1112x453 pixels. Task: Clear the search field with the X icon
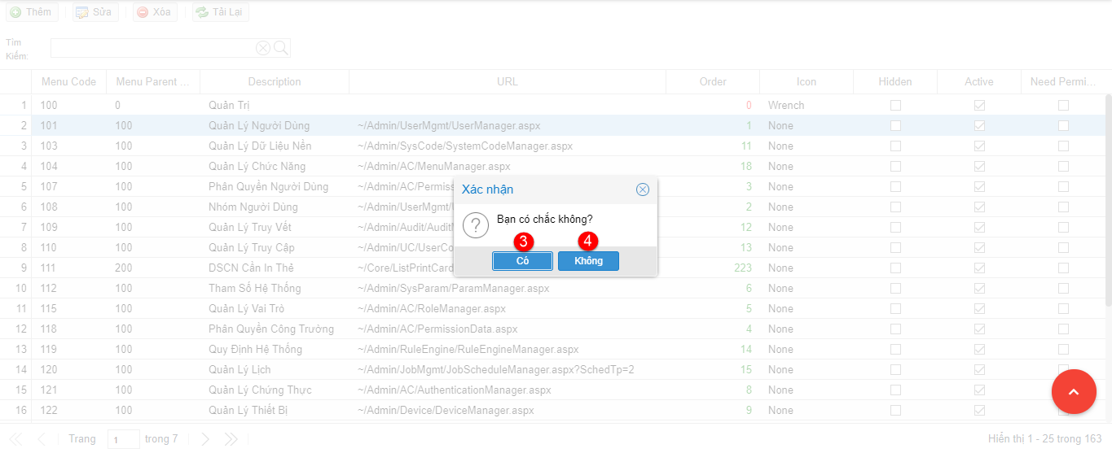pos(263,48)
